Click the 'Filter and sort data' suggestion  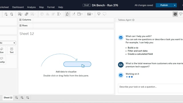pyautogui.click(x=138, y=51)
